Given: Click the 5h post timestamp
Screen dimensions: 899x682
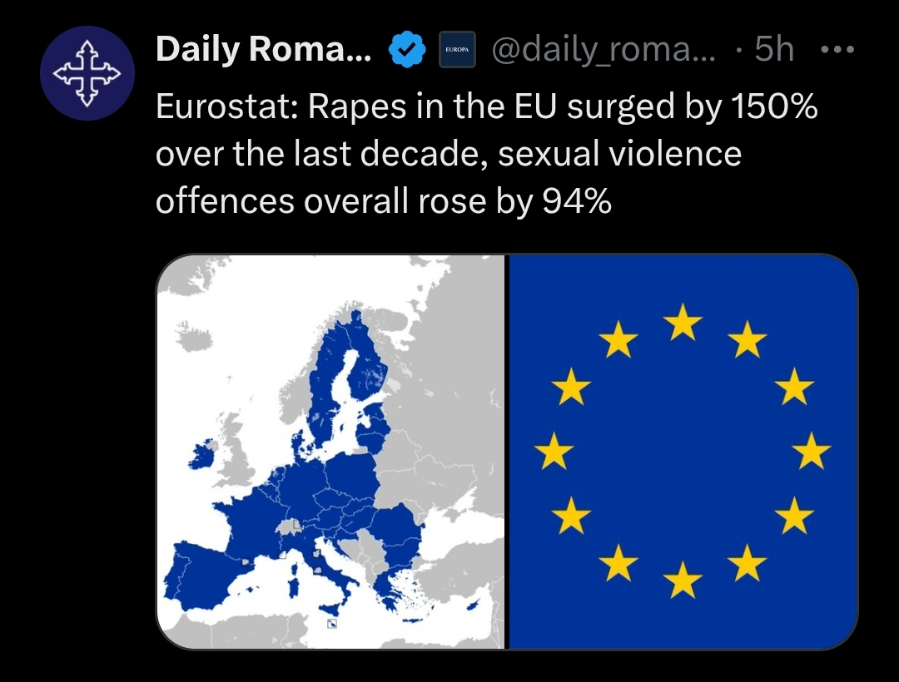Looking at the screenshot, I should 774,49.
